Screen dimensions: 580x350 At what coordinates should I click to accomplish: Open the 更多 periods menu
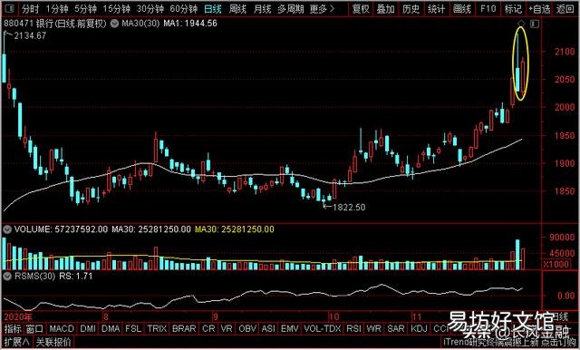322,9
